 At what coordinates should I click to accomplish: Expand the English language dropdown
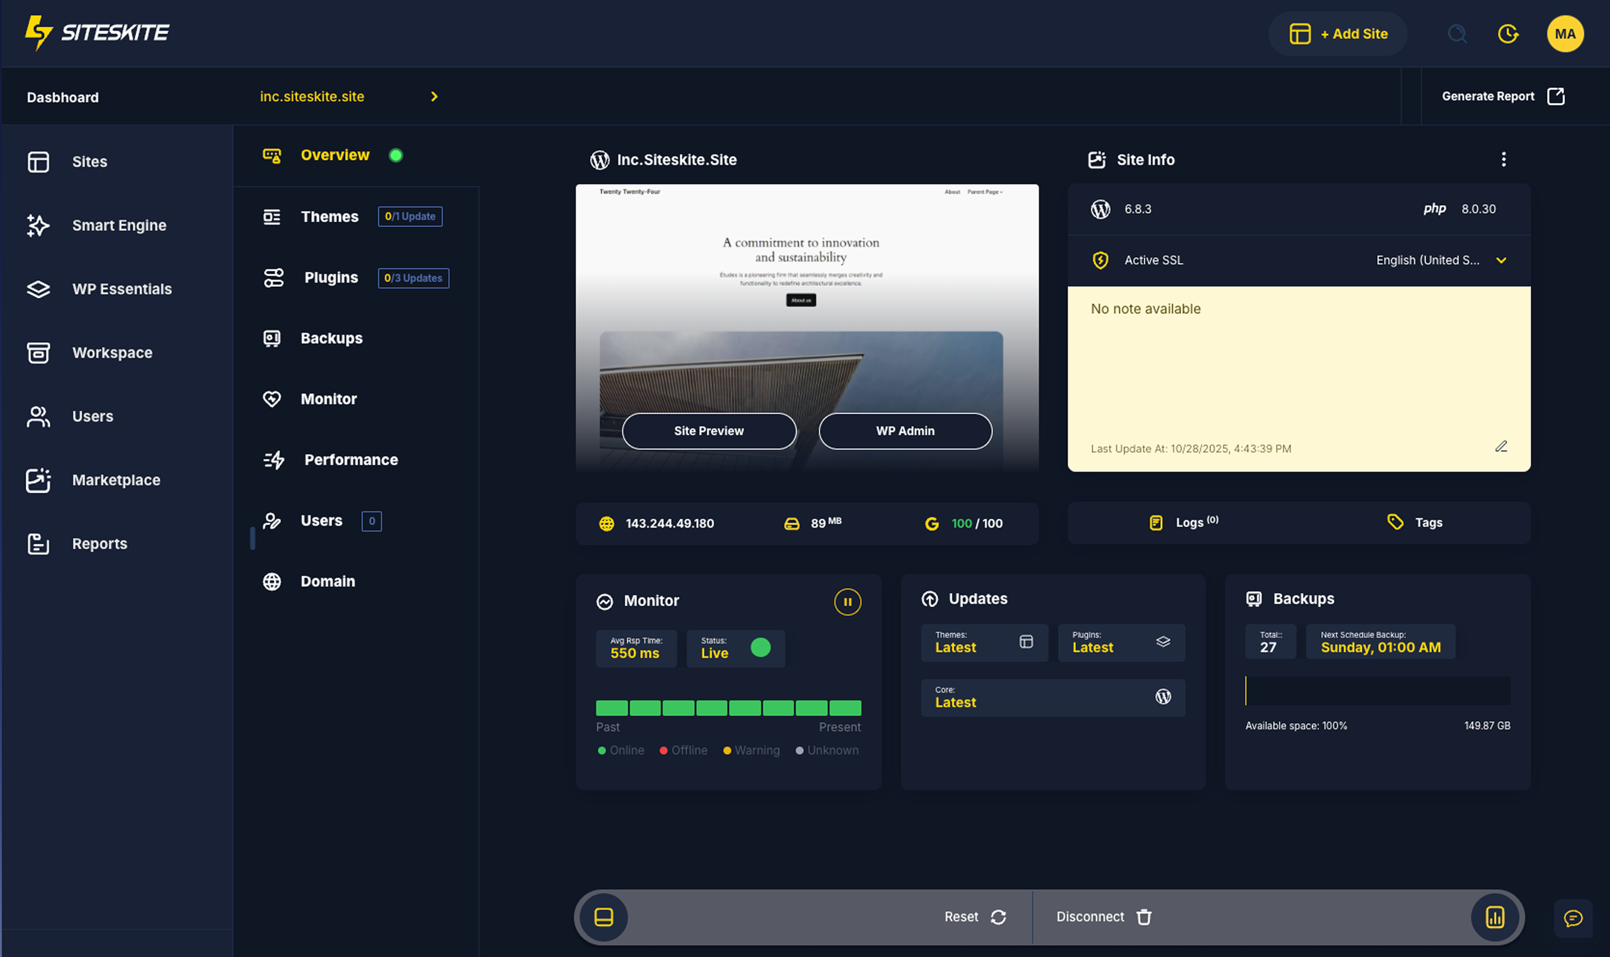point(1502,260)
